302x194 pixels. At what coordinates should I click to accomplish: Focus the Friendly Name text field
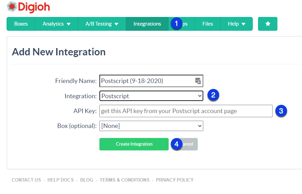[151, 81]
